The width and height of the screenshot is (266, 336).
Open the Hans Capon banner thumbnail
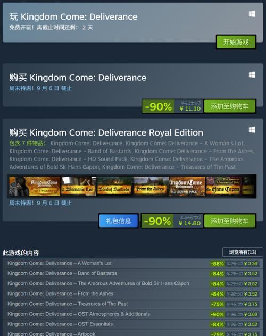(x=223, y=186)
